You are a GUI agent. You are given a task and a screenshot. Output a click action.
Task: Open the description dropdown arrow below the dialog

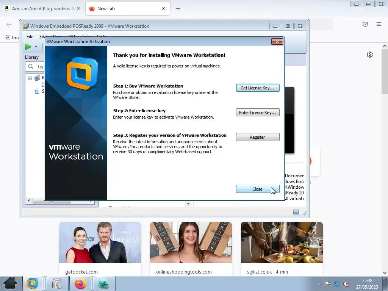point(188,203)
